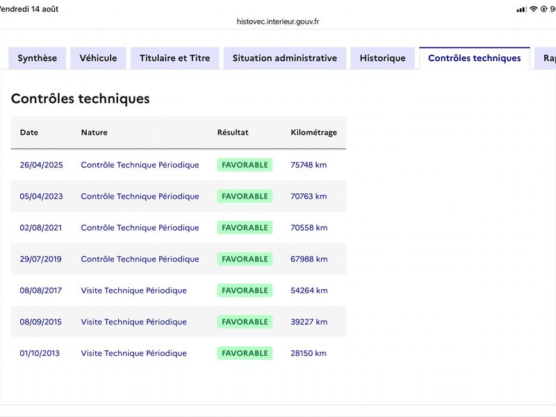The image size is (556, 417).
Task: Select the mileage 67988 km
Action: (309, 259)
